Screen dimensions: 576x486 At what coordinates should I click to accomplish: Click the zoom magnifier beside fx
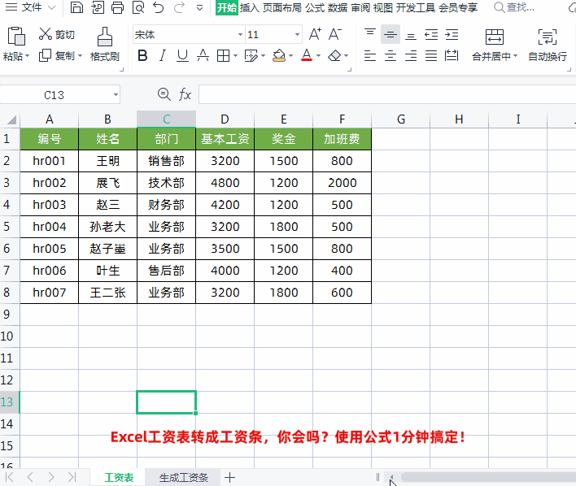(x=164, y=94)
